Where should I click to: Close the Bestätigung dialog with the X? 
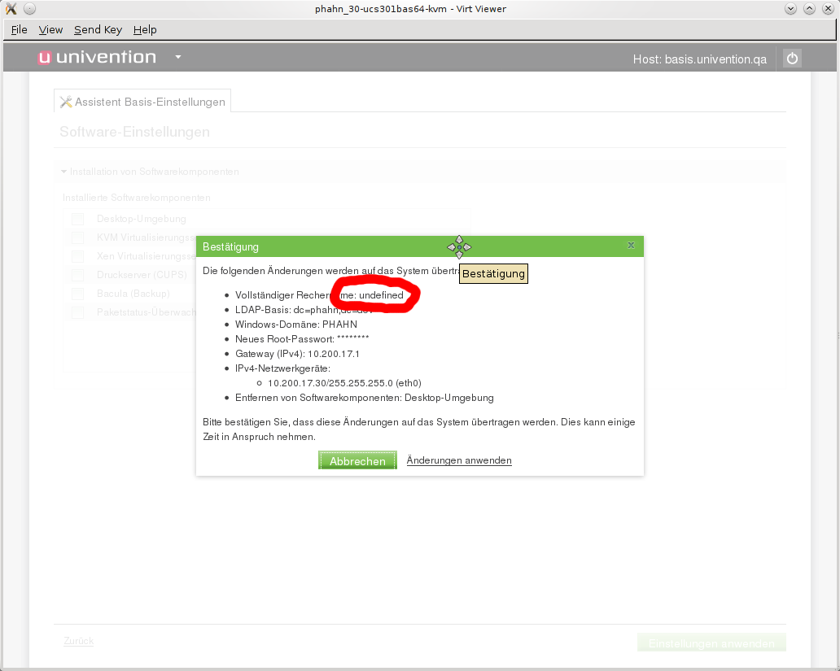(x=631, y=246)
